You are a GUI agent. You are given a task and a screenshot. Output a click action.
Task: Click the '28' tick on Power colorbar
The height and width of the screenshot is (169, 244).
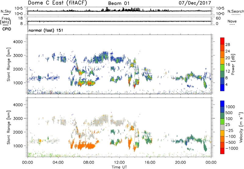228,45
